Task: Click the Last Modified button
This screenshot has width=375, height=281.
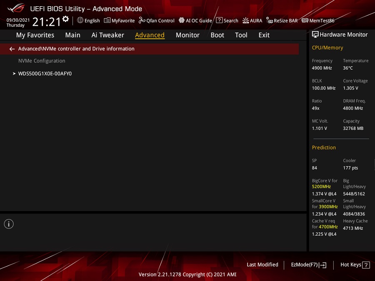Action: [262, 265]
